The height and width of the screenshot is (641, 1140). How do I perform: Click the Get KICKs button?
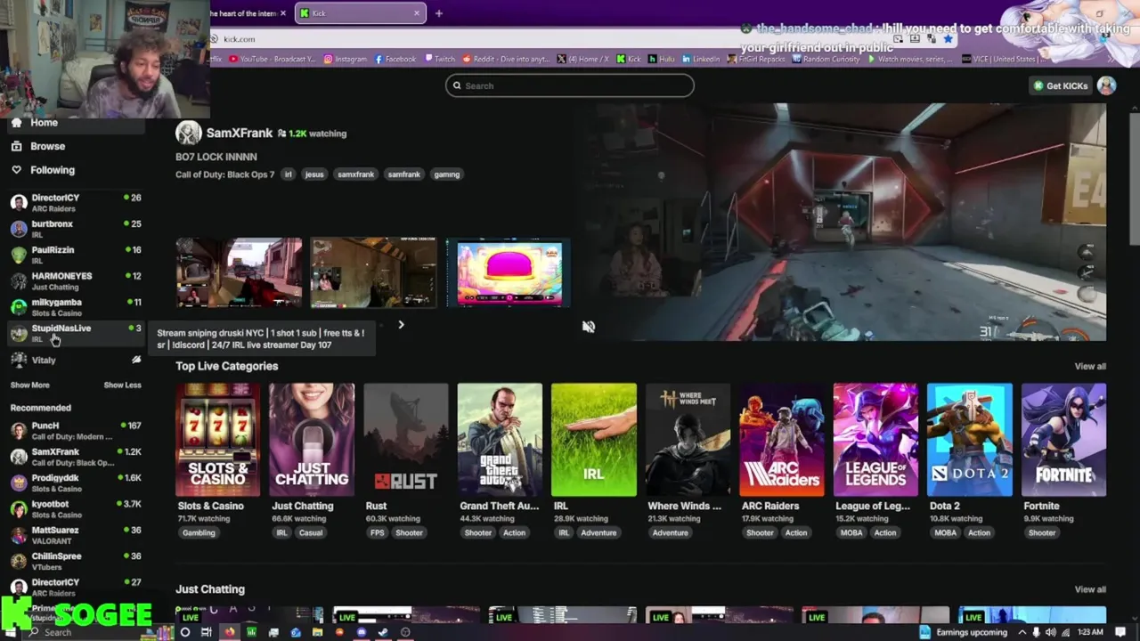coord(1060,85)
